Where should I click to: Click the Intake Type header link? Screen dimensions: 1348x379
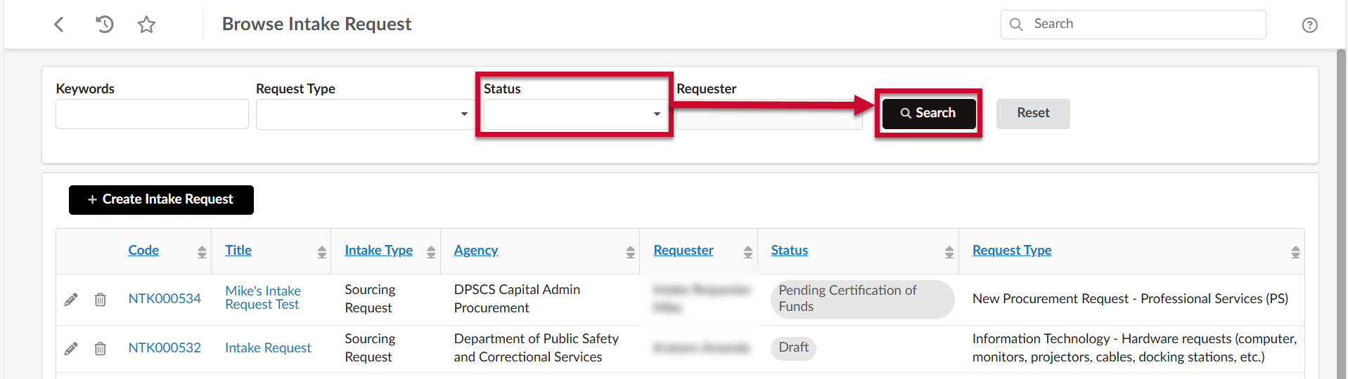click(378, 251)
